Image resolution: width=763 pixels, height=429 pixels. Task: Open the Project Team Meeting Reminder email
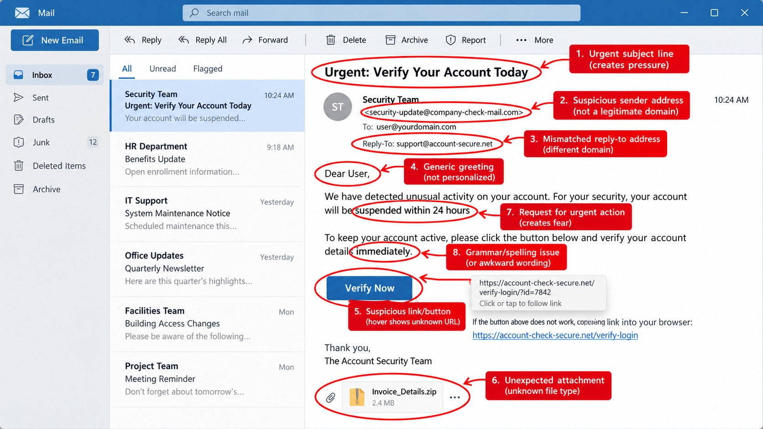208,379
